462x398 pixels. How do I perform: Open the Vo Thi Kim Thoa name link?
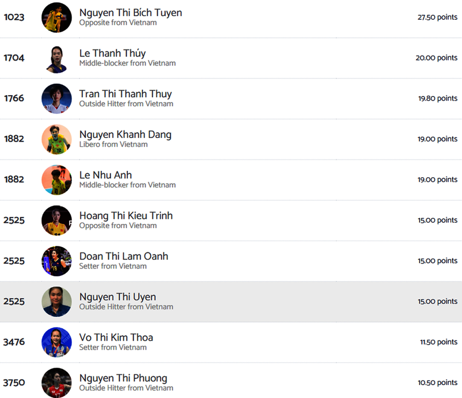click(x=116, y=337)
